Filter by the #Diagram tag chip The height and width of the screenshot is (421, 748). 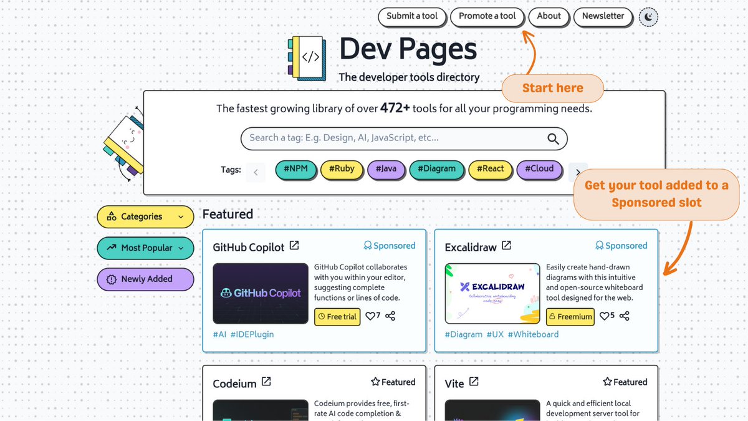coord(437,169)
